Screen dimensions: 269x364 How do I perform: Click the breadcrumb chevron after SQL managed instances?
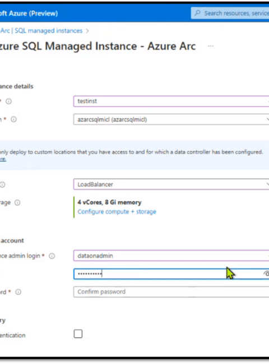click(87, 31)
